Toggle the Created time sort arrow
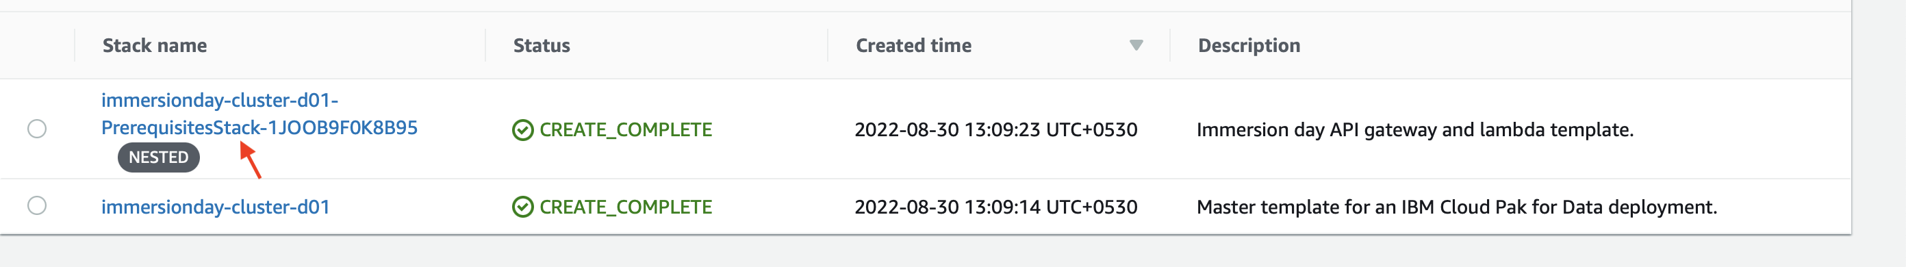Viewport: 1906px width, 267px height. [1136, 46]
